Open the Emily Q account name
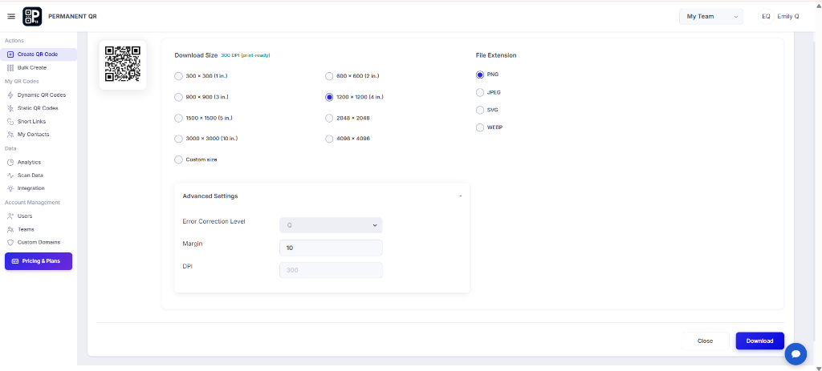Screen dimensions: 822x371 [x=789, y=17]
